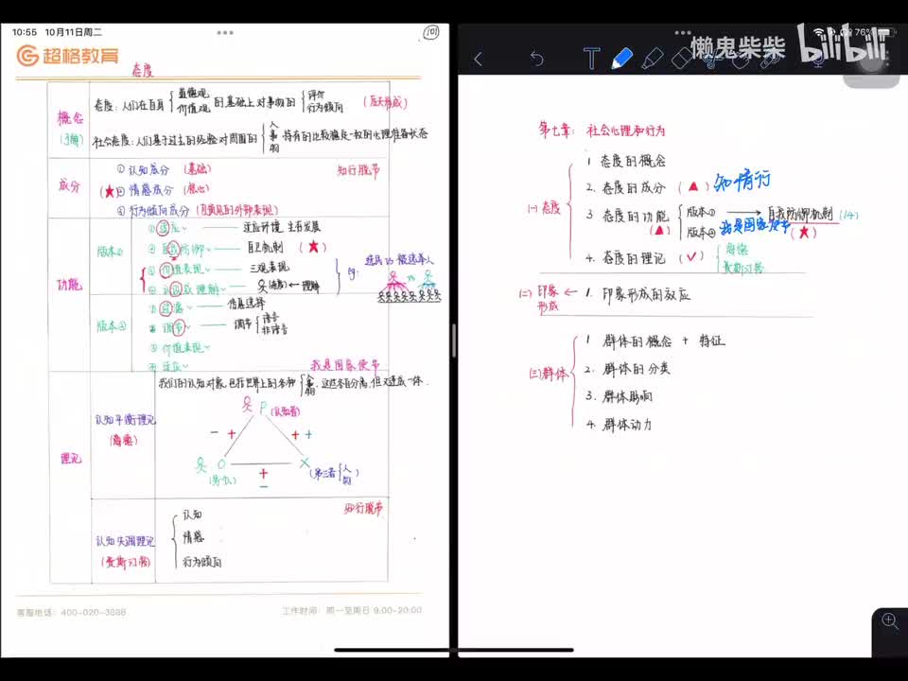This screenshot has width=908, height=681.
Task: Open the zoom magnifier in the bottom corner
Action: pyautogui.click(x=889, y=621)
